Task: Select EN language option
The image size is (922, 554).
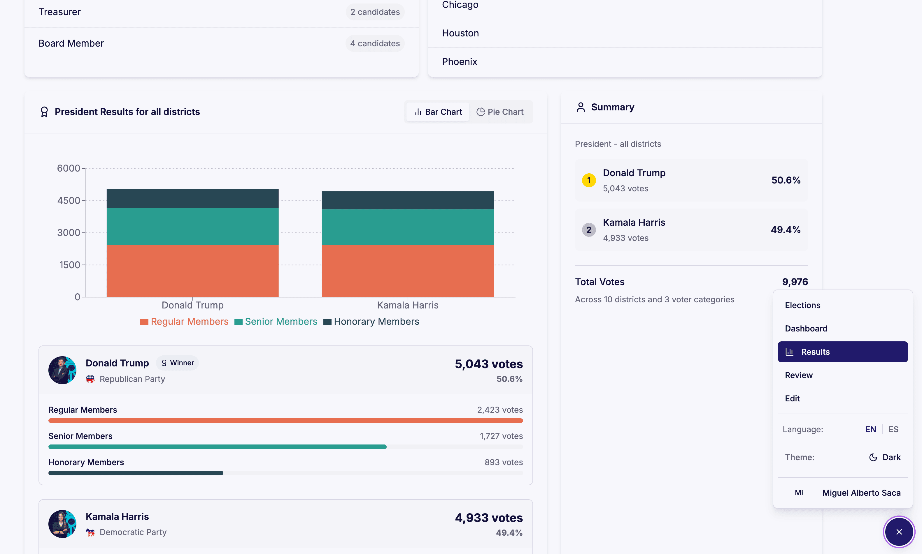Action: (x=870, y=429)
